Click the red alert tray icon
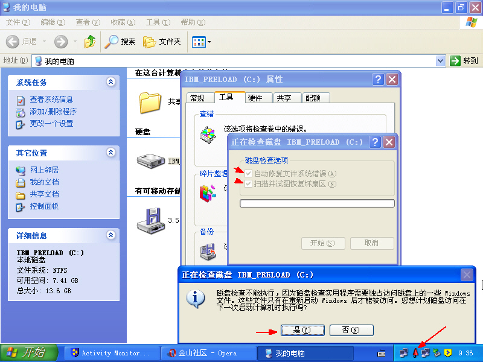Image resolution: width=483 pixels, height=362 pixels. pos(415,353)
